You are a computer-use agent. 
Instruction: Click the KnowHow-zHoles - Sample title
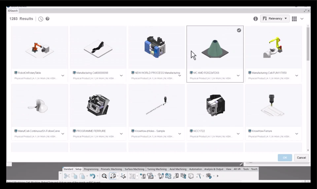tap(150, 131)
